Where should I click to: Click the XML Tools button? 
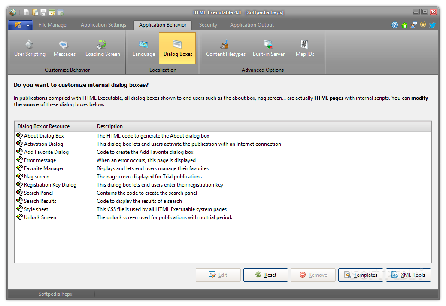point(408,275)
